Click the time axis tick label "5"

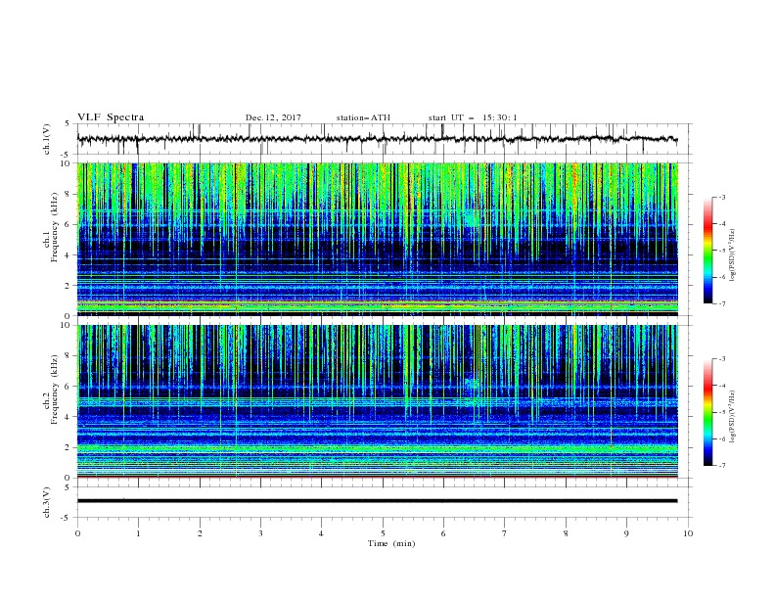[383, 533]
